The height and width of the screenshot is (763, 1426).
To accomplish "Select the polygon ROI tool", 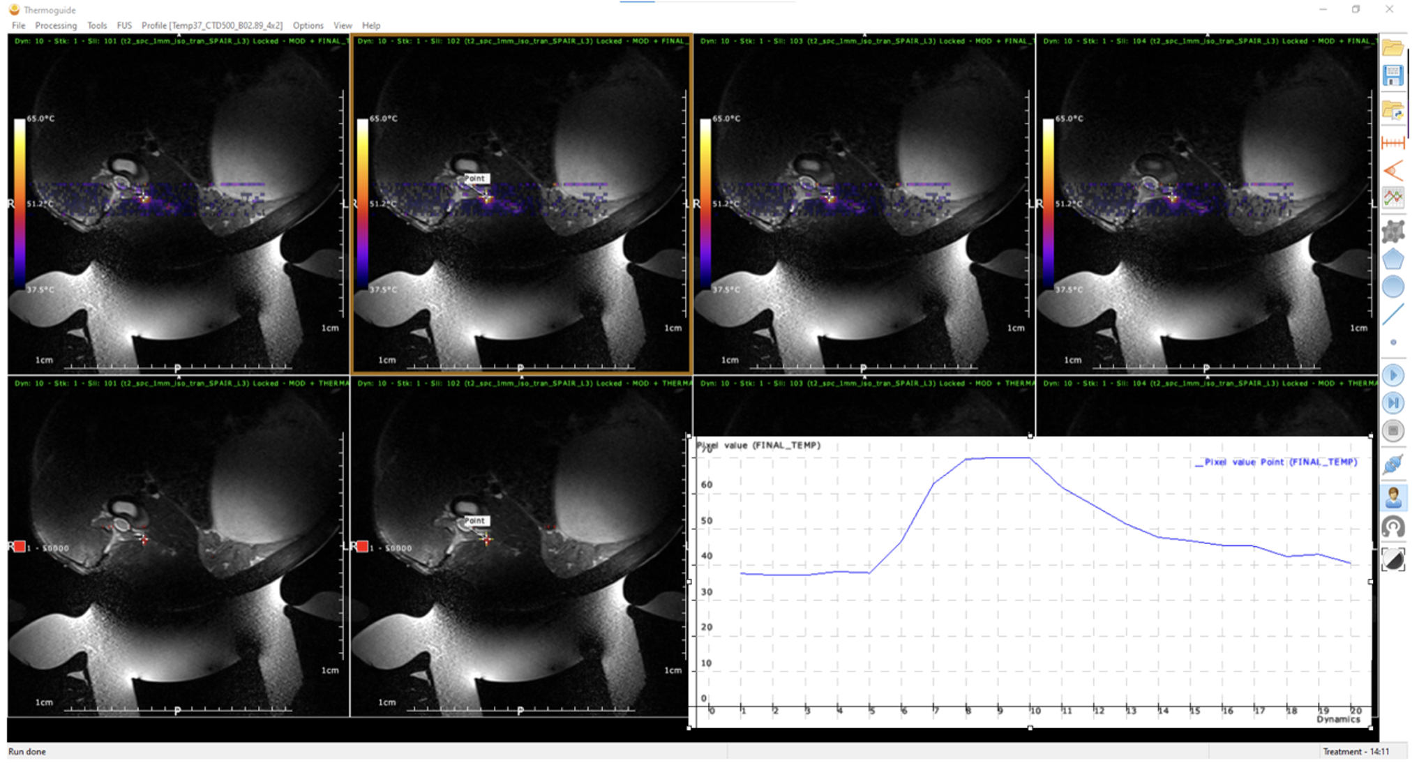I will point(1393,259).
